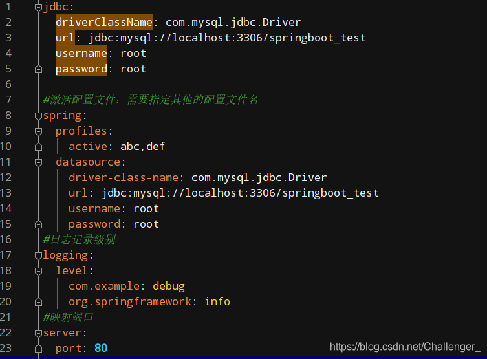
Task: Click com.mysql.jdbc.Driver value on line 2
Action: click(x=233, y=23)
